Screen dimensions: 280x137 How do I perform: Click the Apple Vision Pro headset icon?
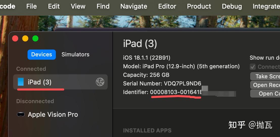tap(21, 115)
